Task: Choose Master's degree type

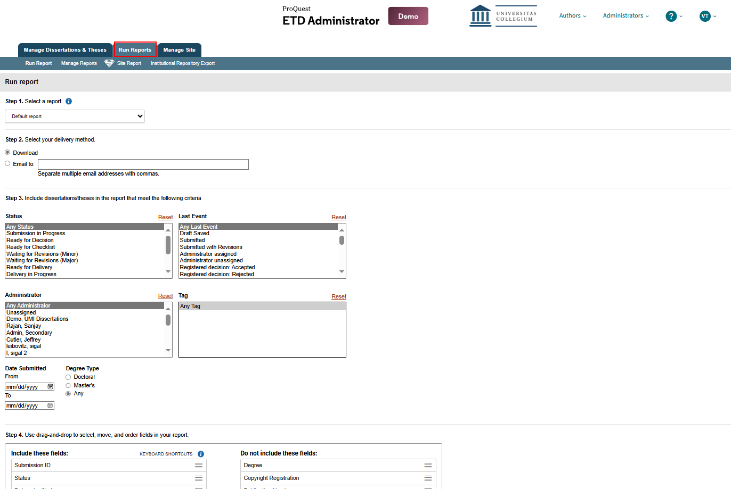Action: [68, 385]
